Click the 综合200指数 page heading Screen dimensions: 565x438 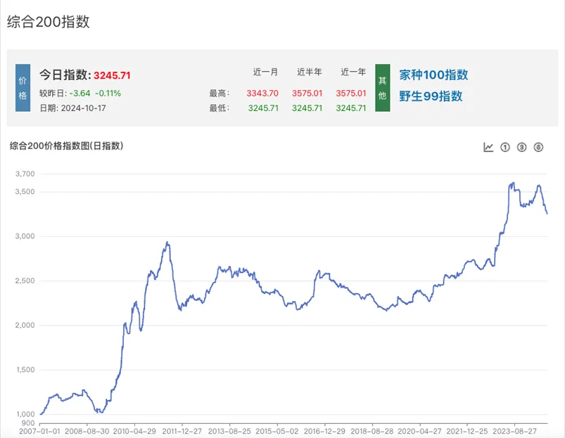[x=49, y=22]
